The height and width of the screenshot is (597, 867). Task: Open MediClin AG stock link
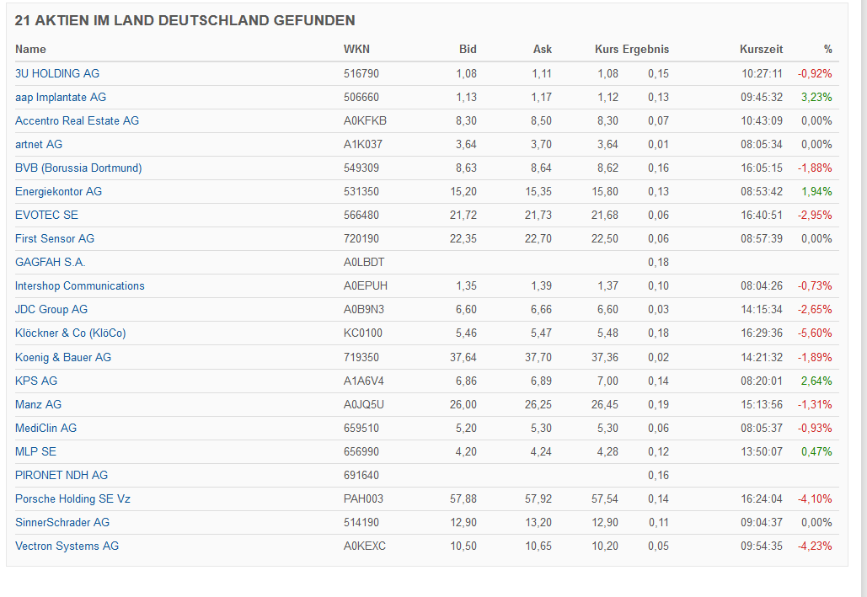[45, 428]
